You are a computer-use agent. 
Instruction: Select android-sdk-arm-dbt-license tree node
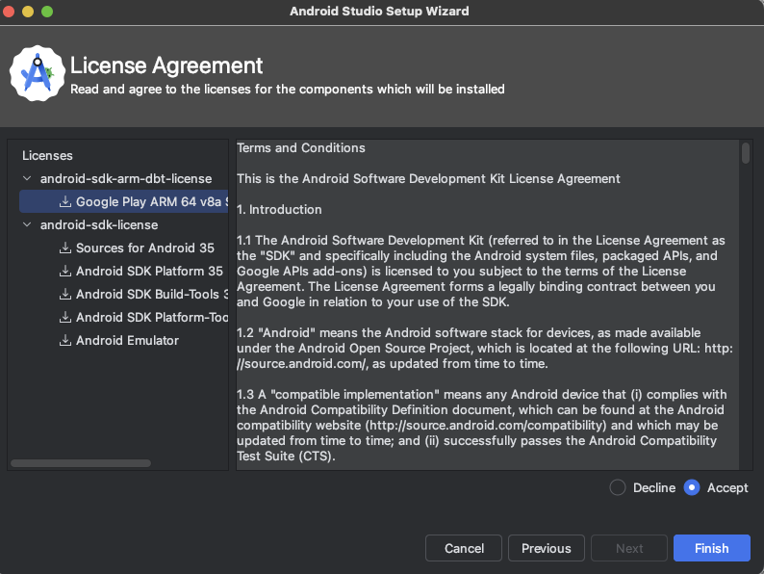click(126, 178)
